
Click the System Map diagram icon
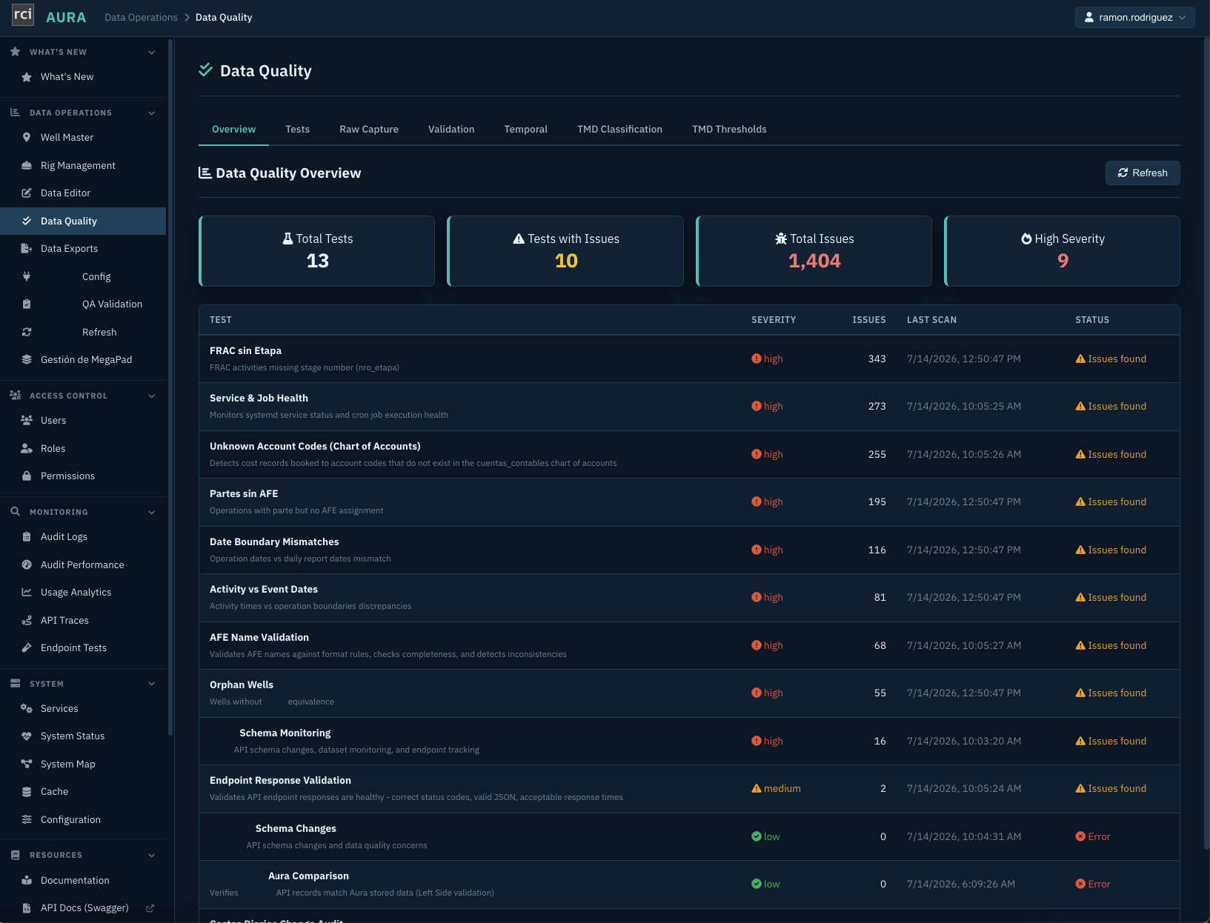[x=27, y=764]
